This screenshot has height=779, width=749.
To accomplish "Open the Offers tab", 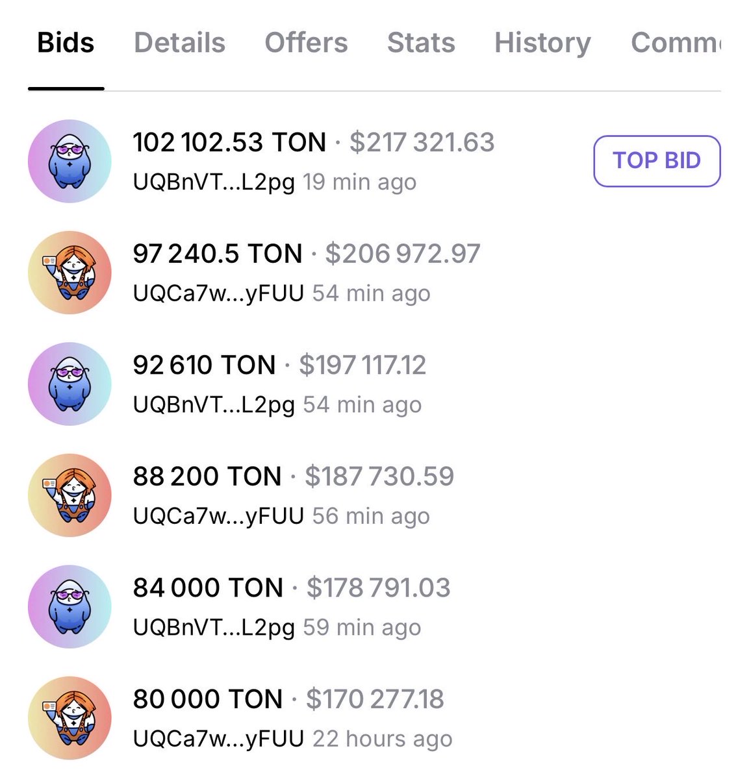I will (306, 43).
